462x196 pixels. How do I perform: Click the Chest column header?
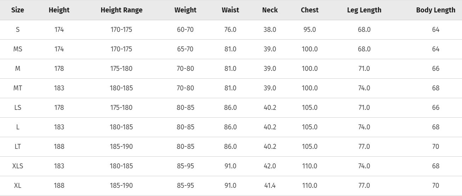[x=310, y=10]
